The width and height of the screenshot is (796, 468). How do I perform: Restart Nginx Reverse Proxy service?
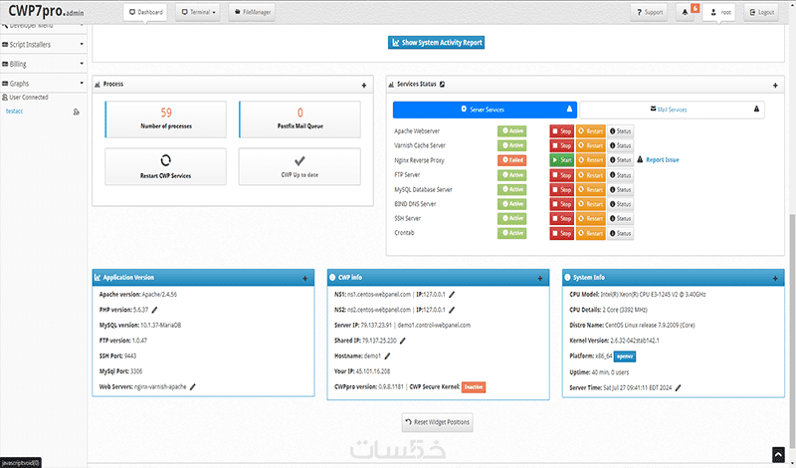(x=590, y=160)
